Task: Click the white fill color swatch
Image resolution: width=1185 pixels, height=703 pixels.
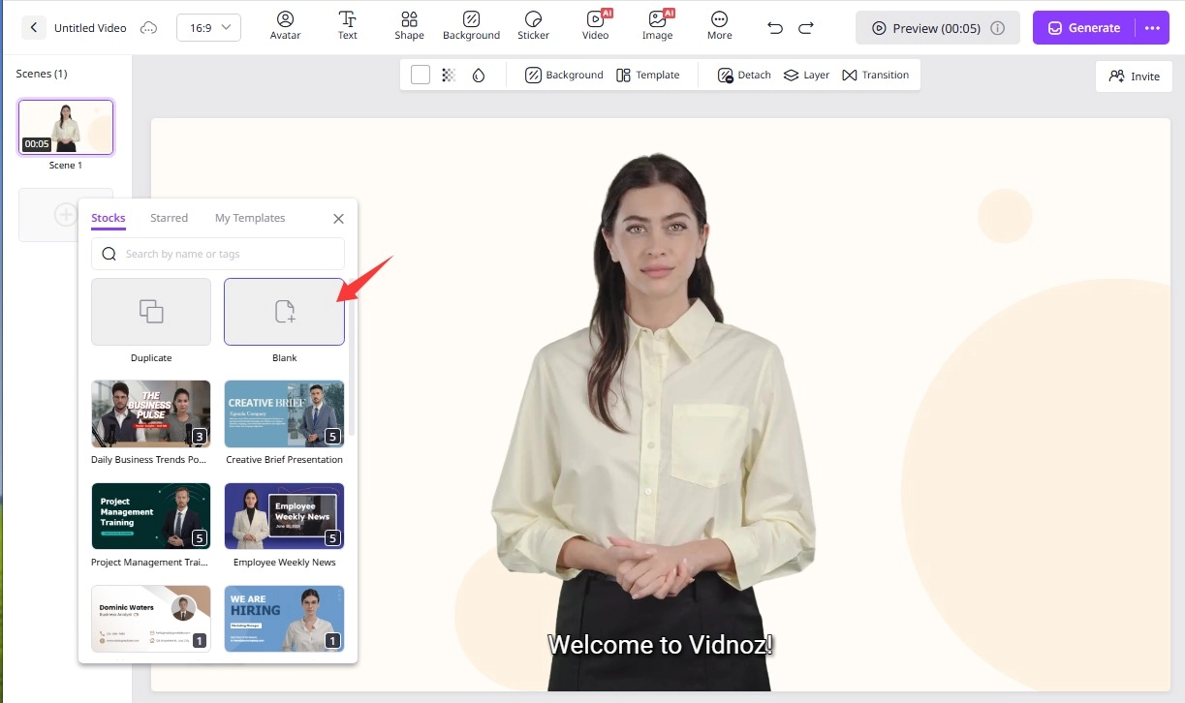Action: coord(421,75)
